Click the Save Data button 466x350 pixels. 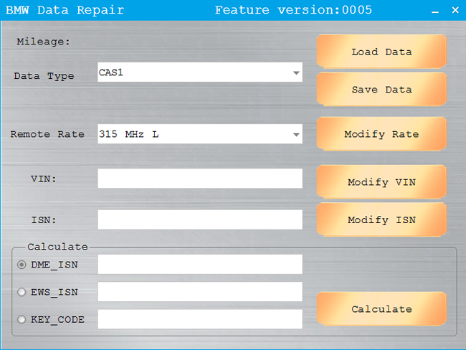point(381,89)
